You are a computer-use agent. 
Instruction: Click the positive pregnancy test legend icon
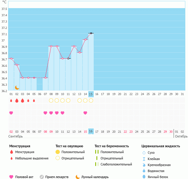click(96, 152)
